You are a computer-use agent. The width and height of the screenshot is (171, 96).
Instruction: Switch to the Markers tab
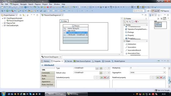(45, 61)
